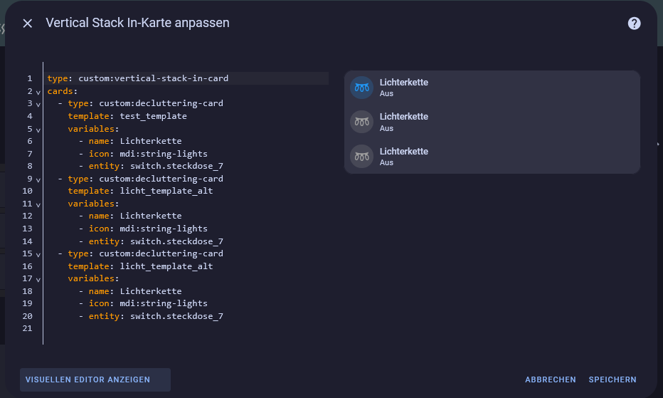Click licht_template_alt value on line 16

tap(166, 266)
